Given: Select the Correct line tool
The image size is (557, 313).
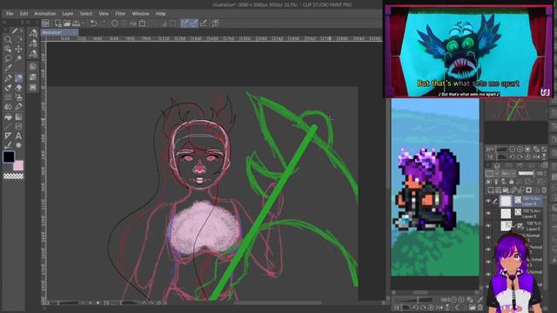Looking at the screenshot, I should click(x=8, y=145).
